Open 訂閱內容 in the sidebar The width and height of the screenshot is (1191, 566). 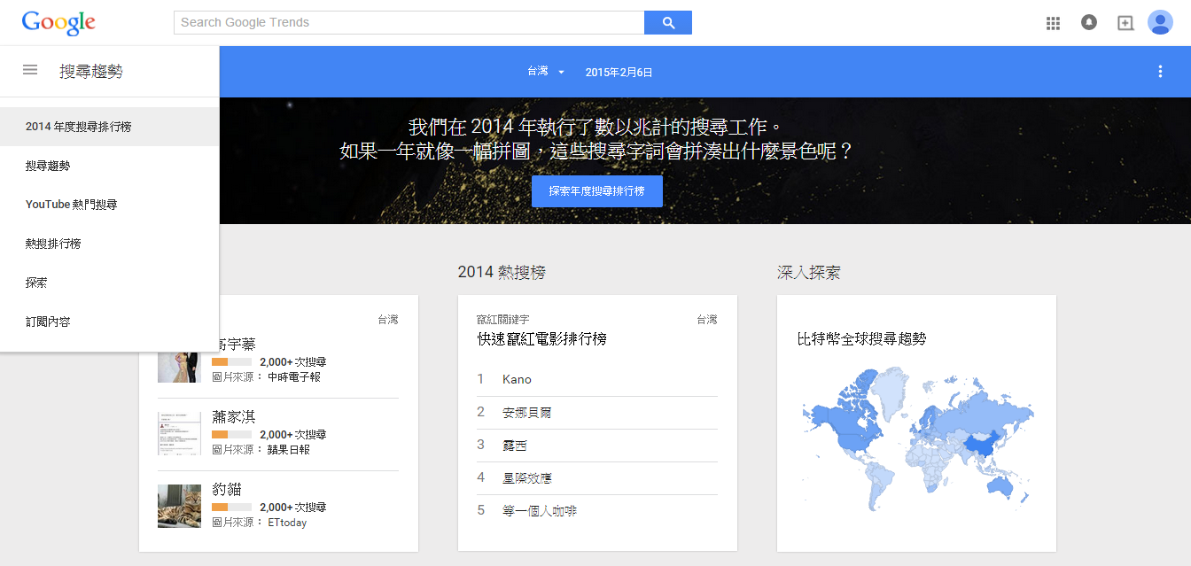[110, 322]
